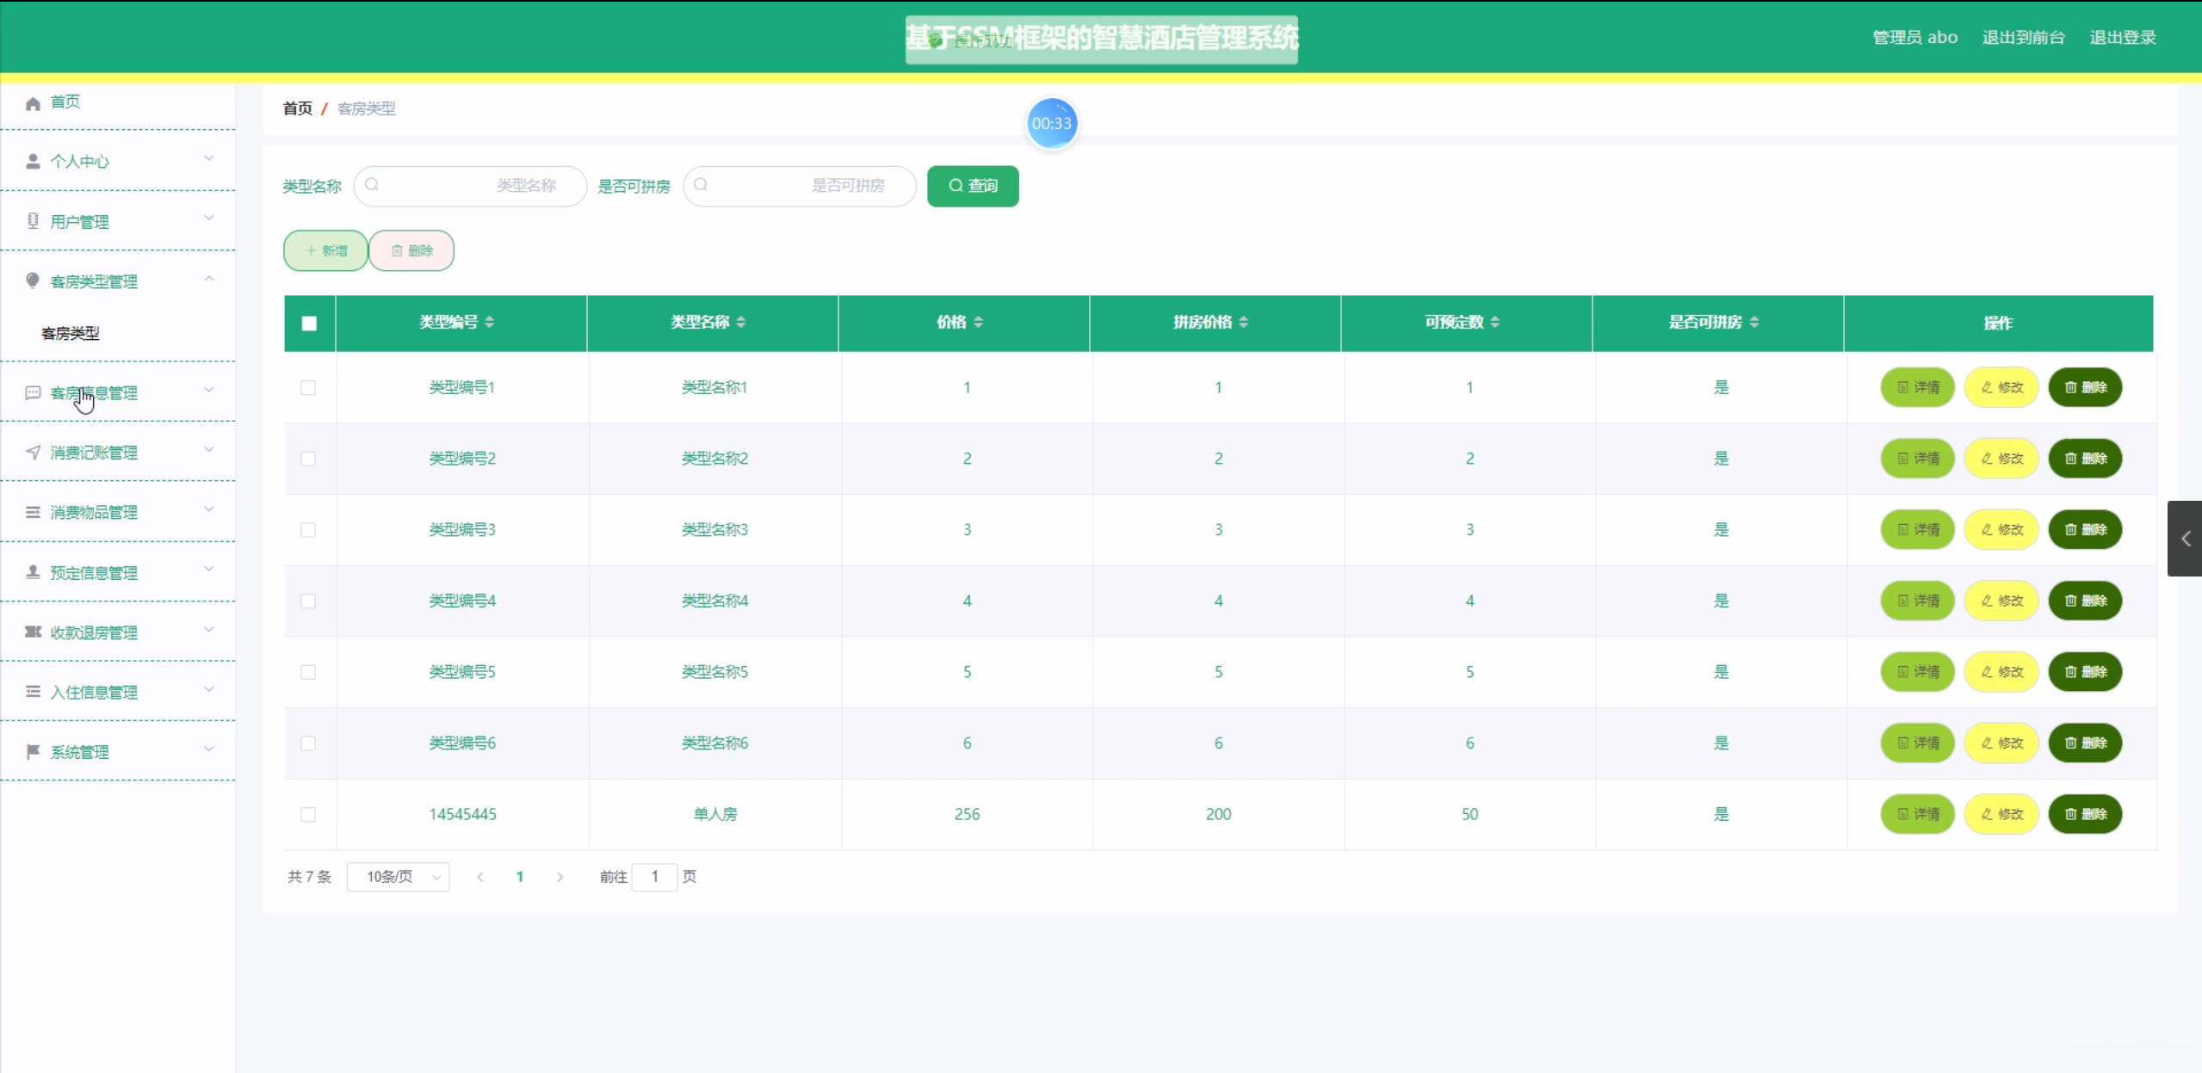
Task: Click sort arrows on 价格 column
Action: (x=979, y=322)
